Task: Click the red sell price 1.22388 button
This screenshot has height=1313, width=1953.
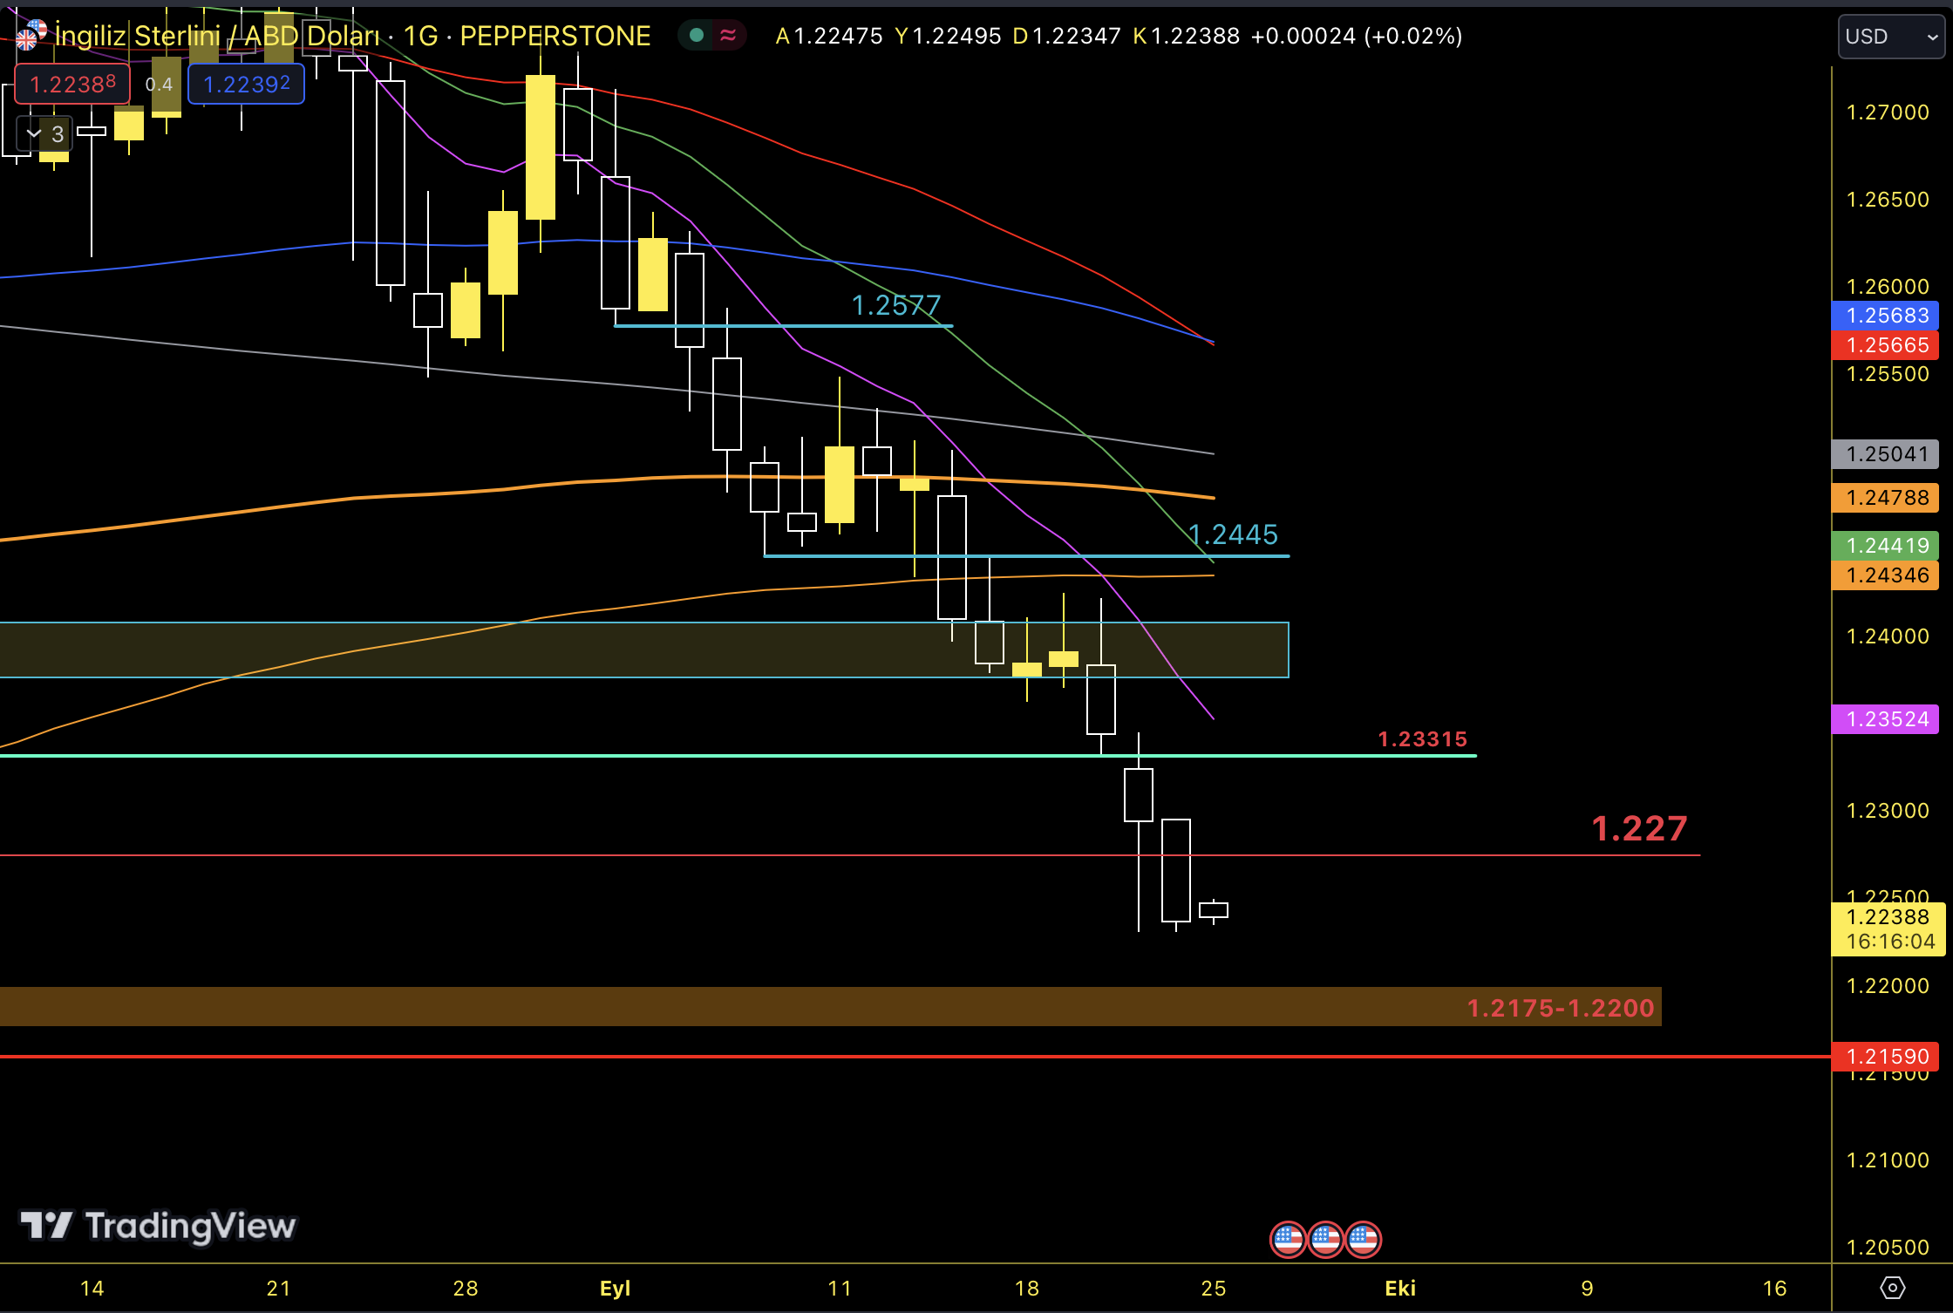Action: [72, 84]
